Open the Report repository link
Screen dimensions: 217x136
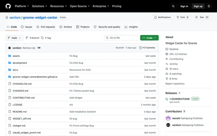(175, 84)
